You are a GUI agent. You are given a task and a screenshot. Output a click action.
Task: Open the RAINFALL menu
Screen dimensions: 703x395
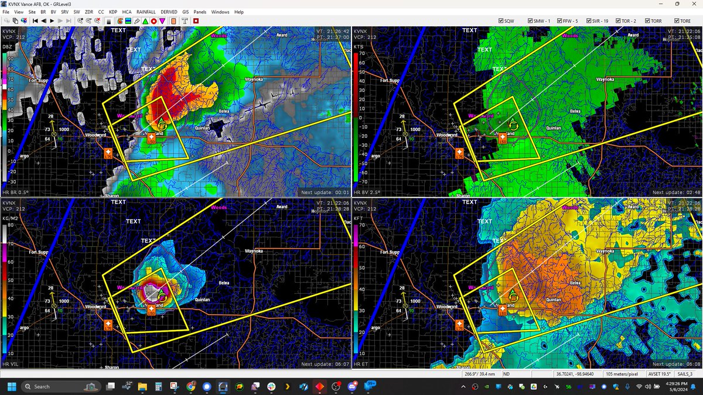coord(145,12)
